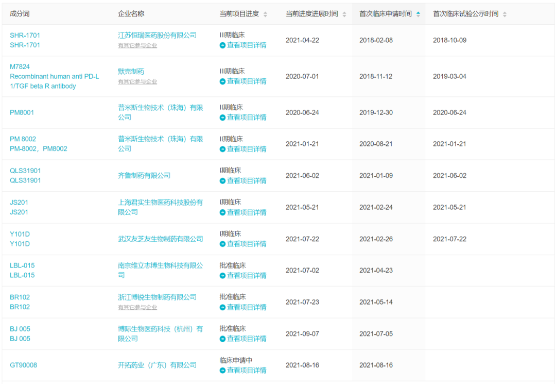The width and height of the screenshot is (556, 384).
Task: Click arrow icon in M7824 row's 查看项目详情
Action: click(x=223, y=81)
